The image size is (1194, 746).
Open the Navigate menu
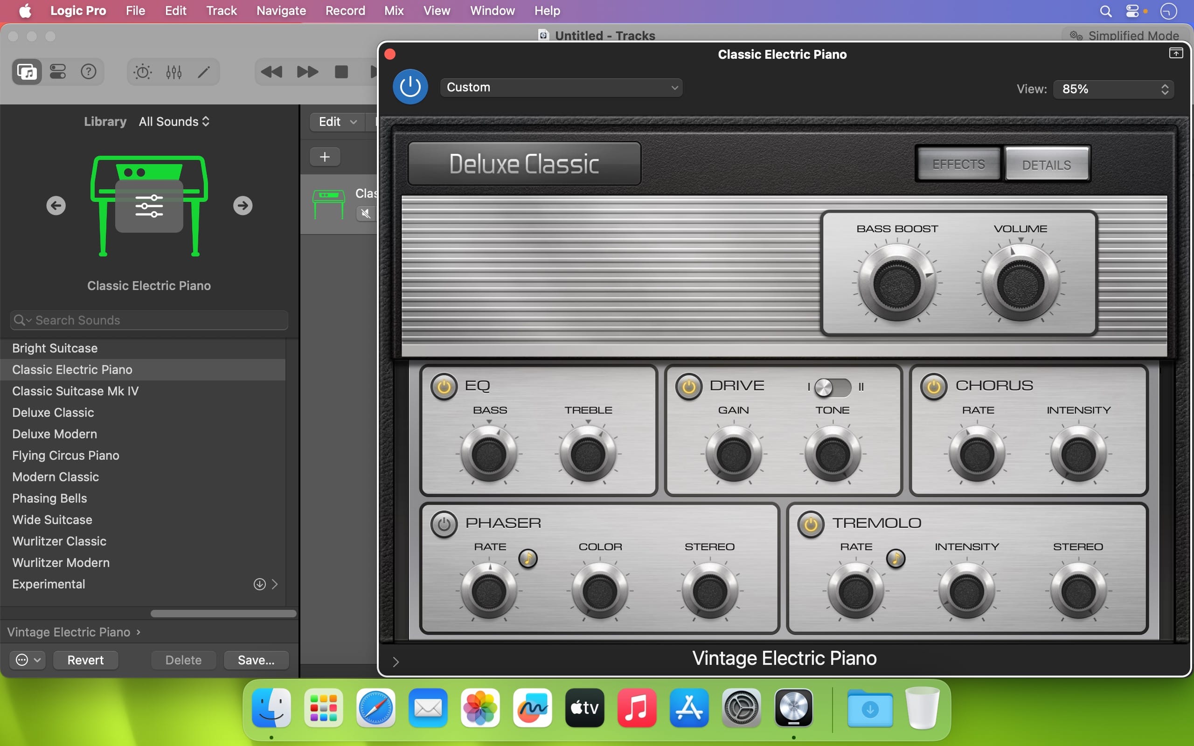pos(281,11)
